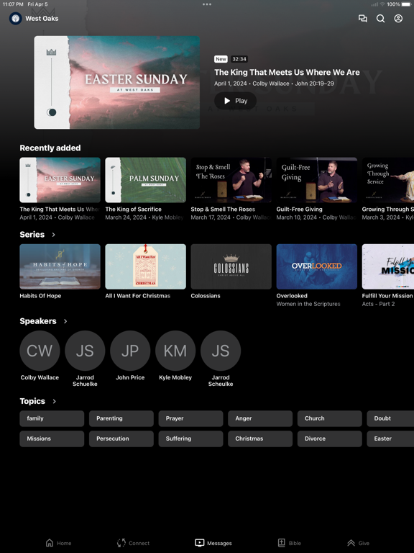
Task: Open the Bible tab
Action: tap(290, 543)
